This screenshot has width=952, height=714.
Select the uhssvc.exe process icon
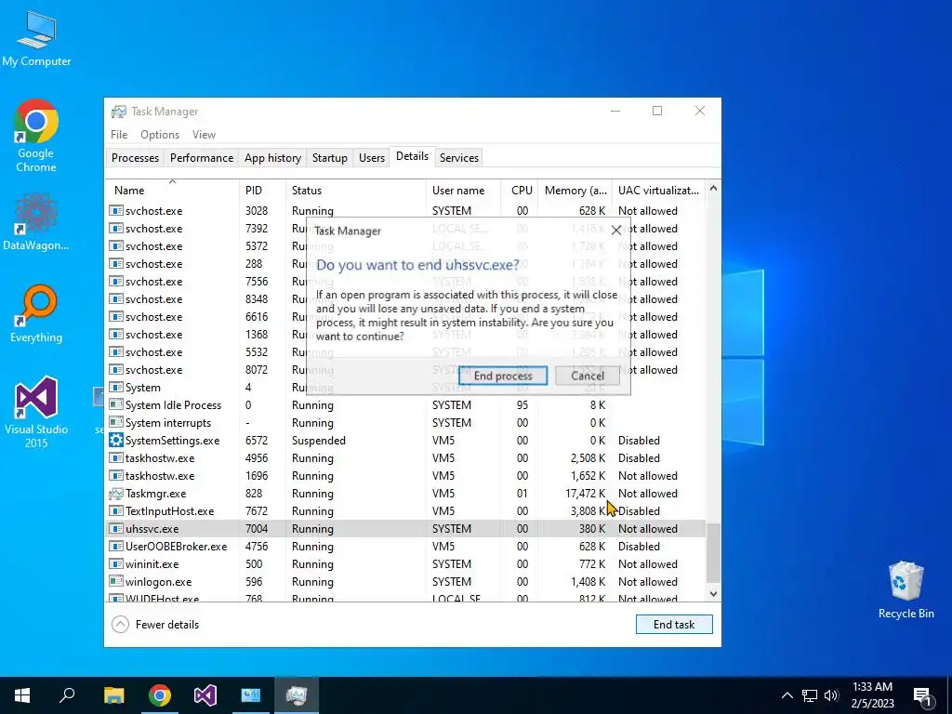pos(115,529)
